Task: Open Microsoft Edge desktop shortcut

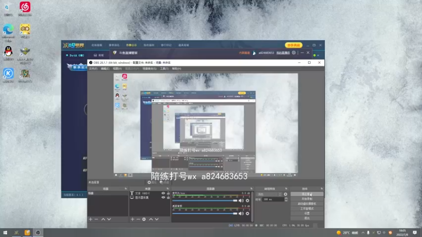Action: 8,33
